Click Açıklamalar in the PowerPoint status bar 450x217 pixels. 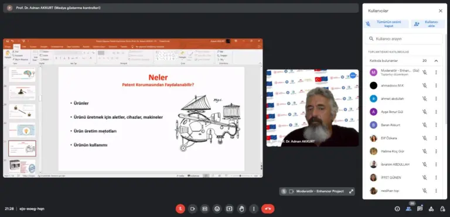194,175
